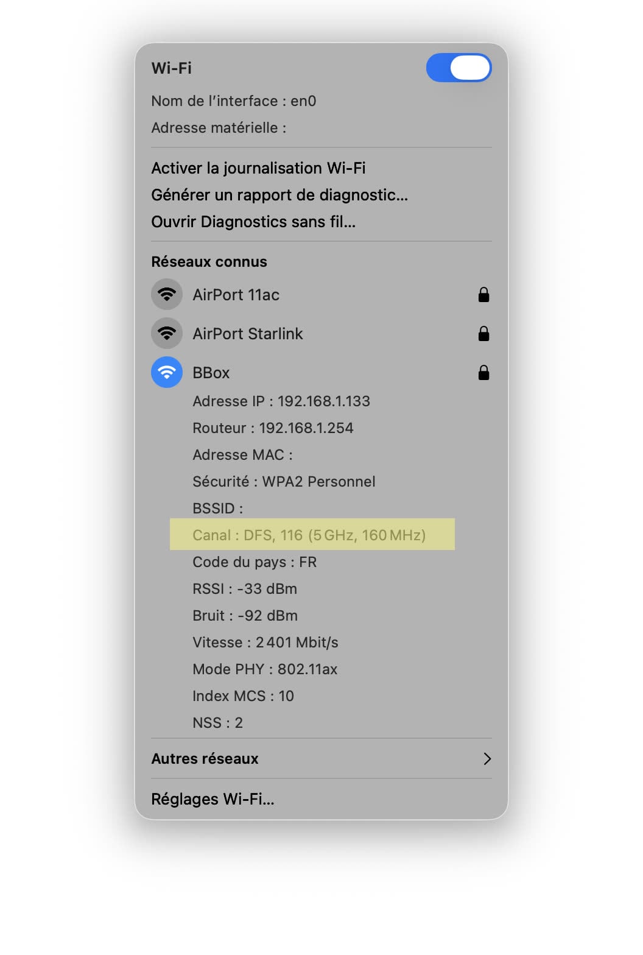Viewport: 643px width, 955px height.
Task: Click the Mode PHY 802.11ax line
Action: (x=265, y=669)
